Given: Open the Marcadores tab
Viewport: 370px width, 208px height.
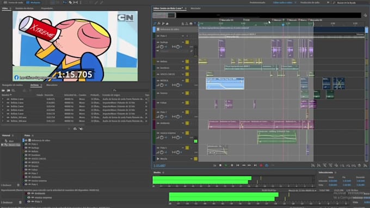Looking at the screenshot, I should [x=52, y=85].
